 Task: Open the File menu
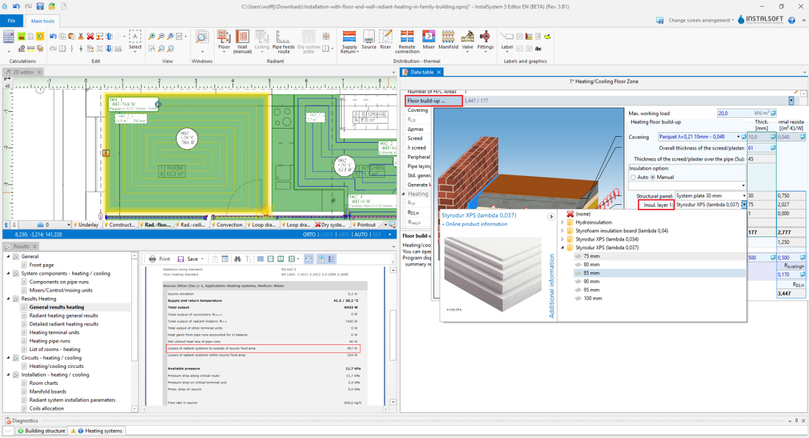11,21
